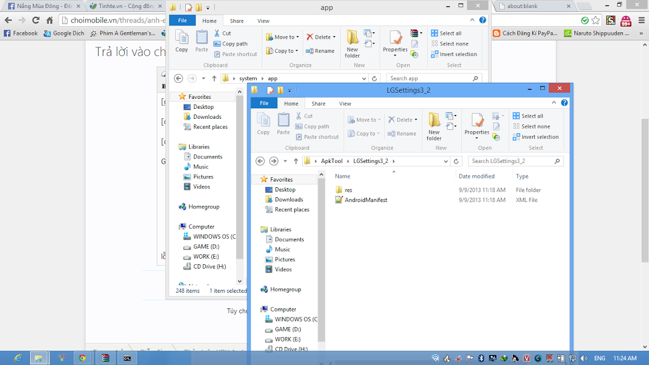Click Rename in app window ribbon
This screenshot has width=649, height=365.
[x=320, y=51]
